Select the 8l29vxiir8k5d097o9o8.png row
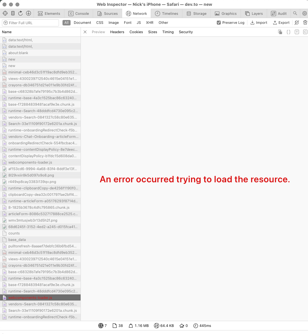Viewport: 308px width, 334px height. (40, 175)
